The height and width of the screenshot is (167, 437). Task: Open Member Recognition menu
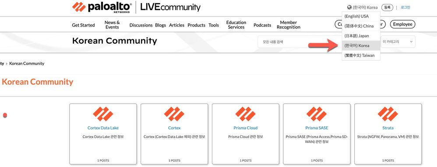pyautogui.click(x=289, y=25)
